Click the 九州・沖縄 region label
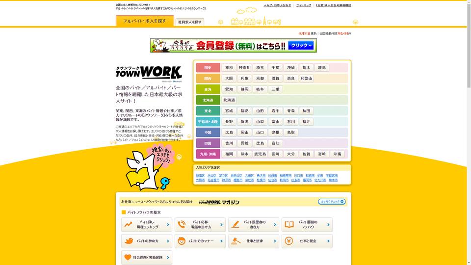 tap(208, 154)
